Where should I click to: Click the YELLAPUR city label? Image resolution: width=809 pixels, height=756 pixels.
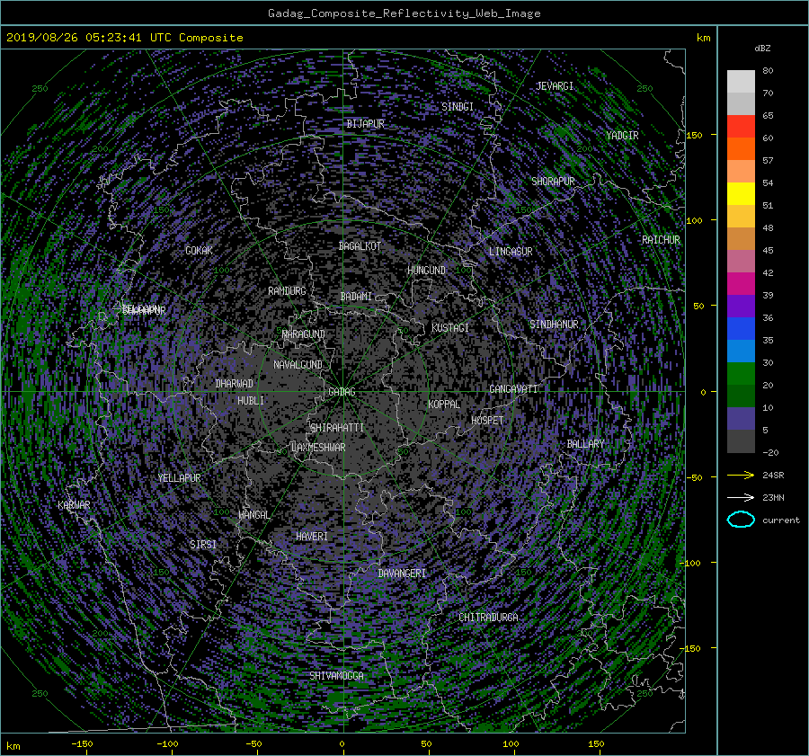(x=180, y=478)
